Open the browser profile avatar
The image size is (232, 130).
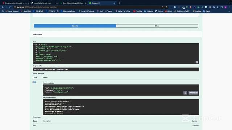(x=225, y=7)
